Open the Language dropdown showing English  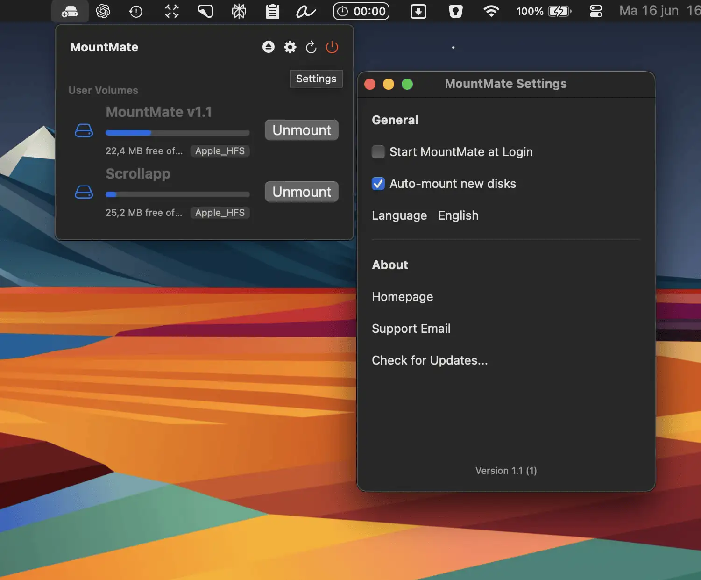[458, 215]
